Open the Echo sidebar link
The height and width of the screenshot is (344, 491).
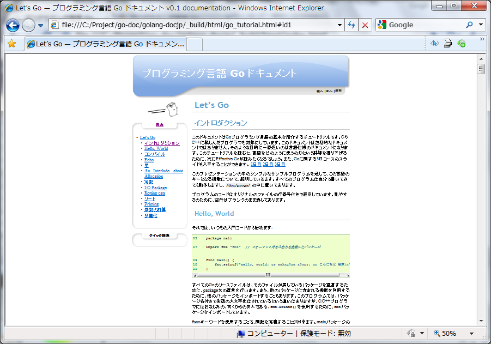click(149, 160)
